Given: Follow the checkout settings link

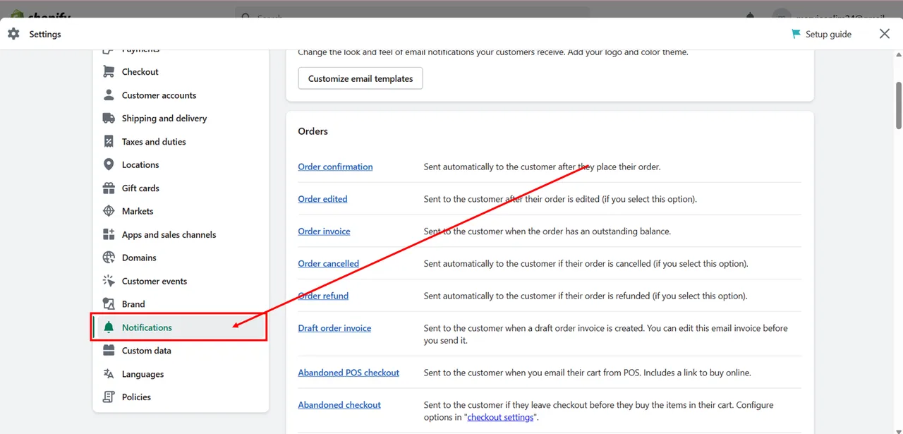Looking at the screenshot, I should coord(500,417).
